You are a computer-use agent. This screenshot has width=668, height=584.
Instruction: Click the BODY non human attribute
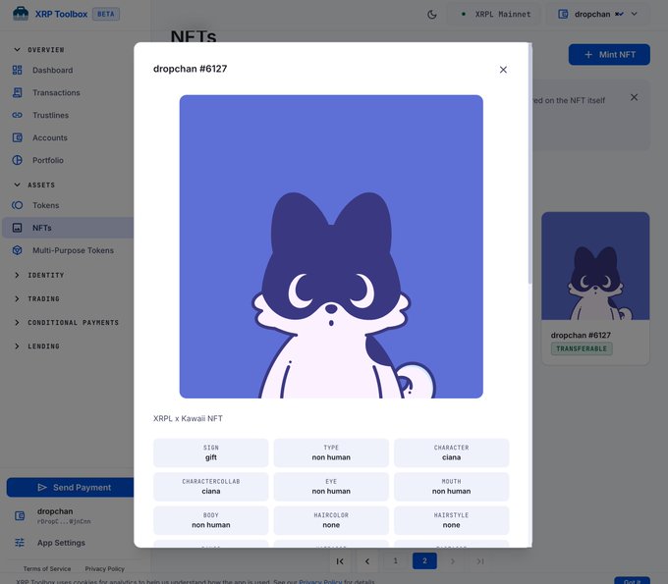coord(211,520)
